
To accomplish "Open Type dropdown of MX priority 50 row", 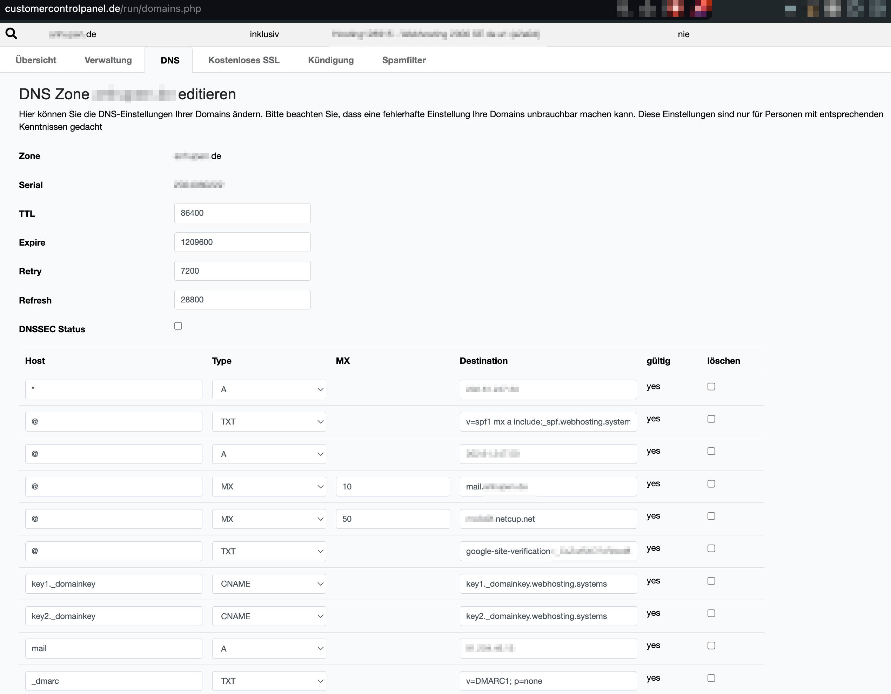I will [269, 519].
